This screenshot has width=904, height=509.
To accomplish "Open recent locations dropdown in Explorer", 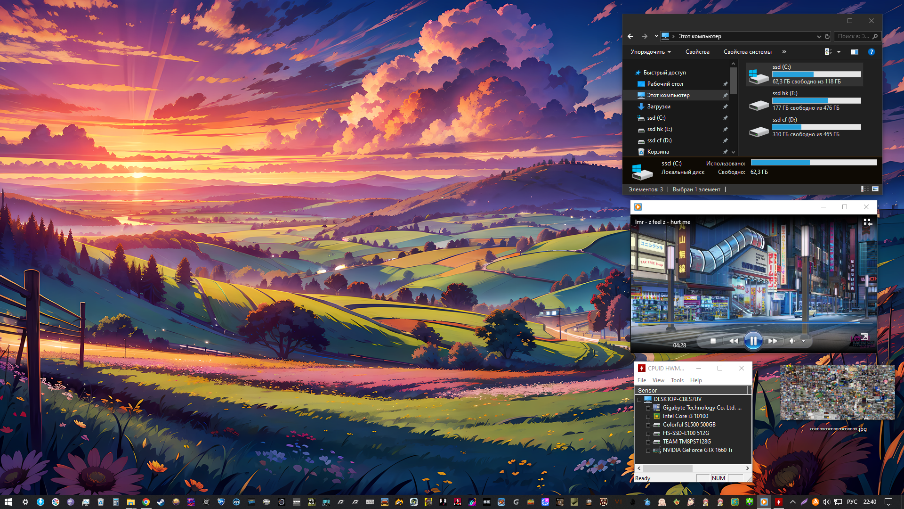I will pyautogui.click(x=656, y=36).
